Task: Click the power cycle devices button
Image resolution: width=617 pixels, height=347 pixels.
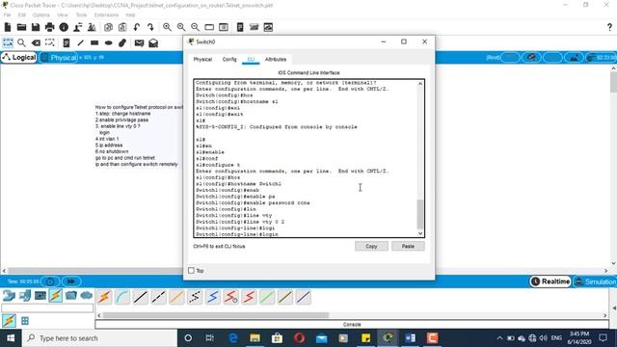Action: 50,281
